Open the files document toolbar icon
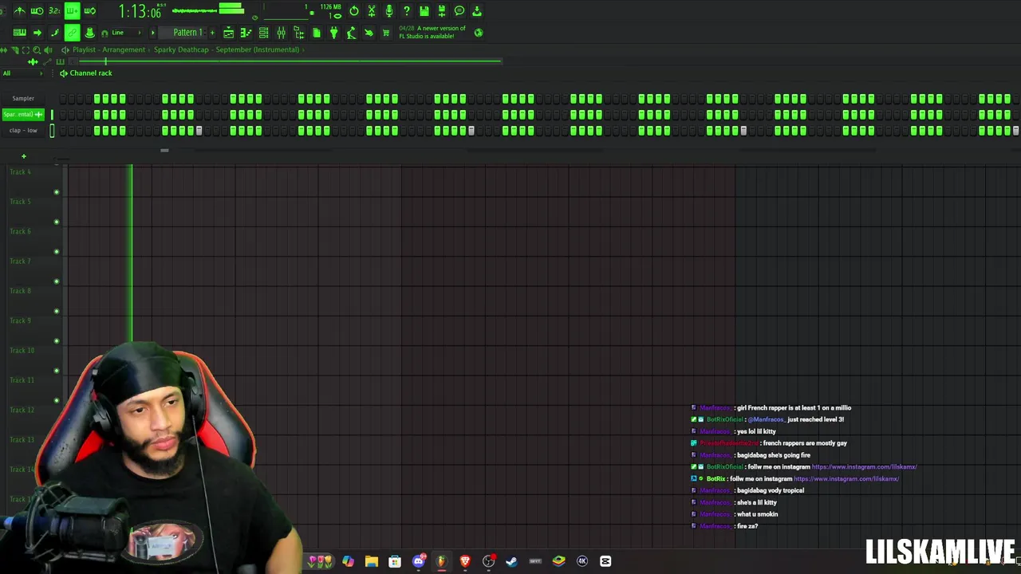Image resolution: width=1021 pixels, height=574 pixels. pos(316,33)
